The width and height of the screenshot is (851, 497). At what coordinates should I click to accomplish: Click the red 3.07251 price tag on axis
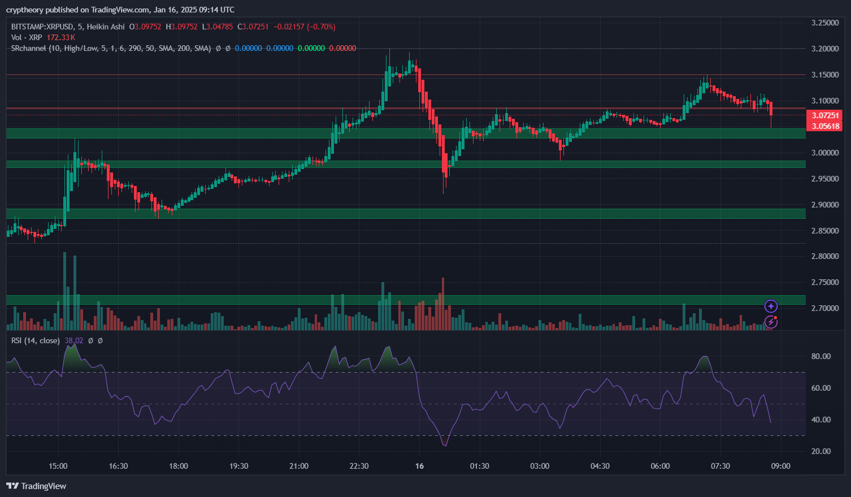pyautogui.click(x=826, y=115)
